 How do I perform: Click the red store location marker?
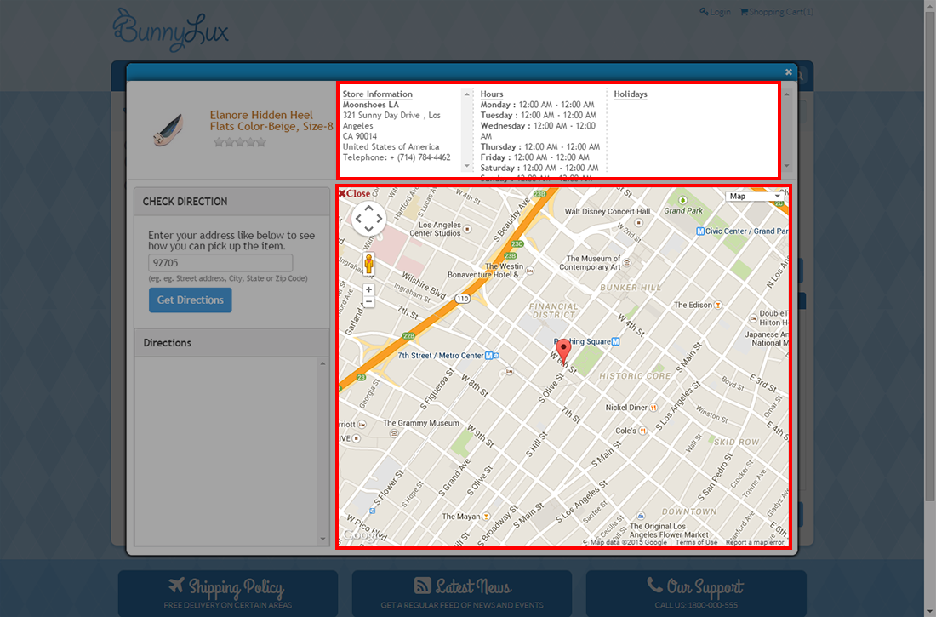(x=563, y=350)
